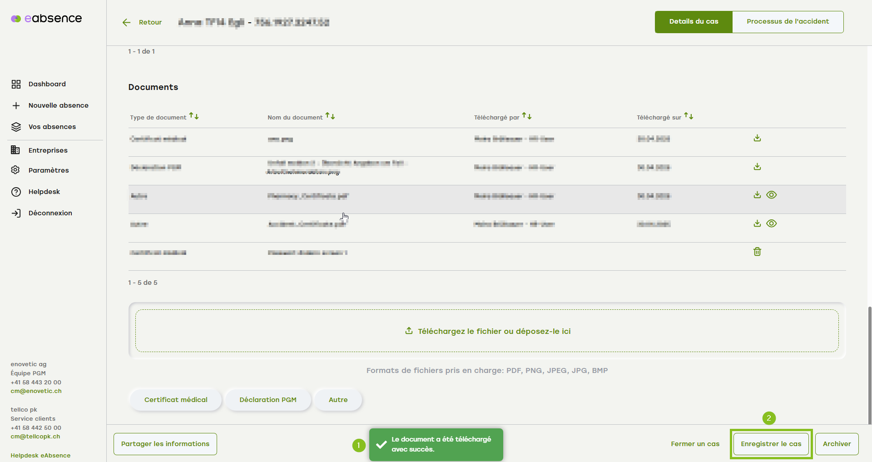The image size is (872, 462).
Task: Open the Dashboard from sidebar
Action: pos(47,84)
